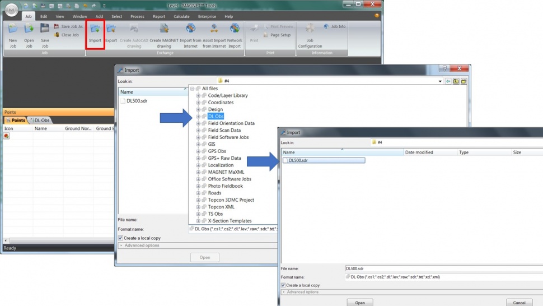
Task: Select MAGNET MaXML tree item
Action: (x=226, y=172)
